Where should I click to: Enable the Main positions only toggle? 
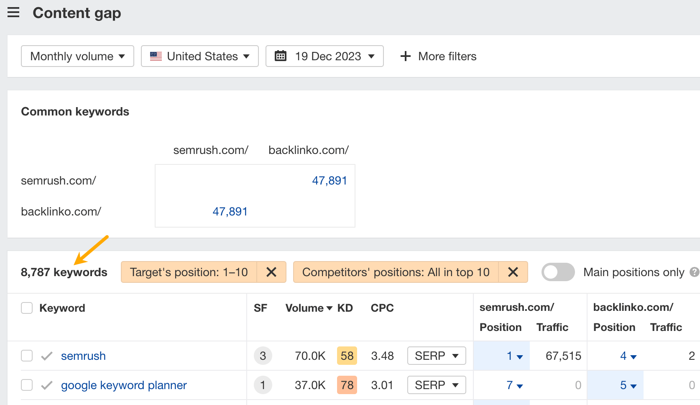tap(558, 272)
